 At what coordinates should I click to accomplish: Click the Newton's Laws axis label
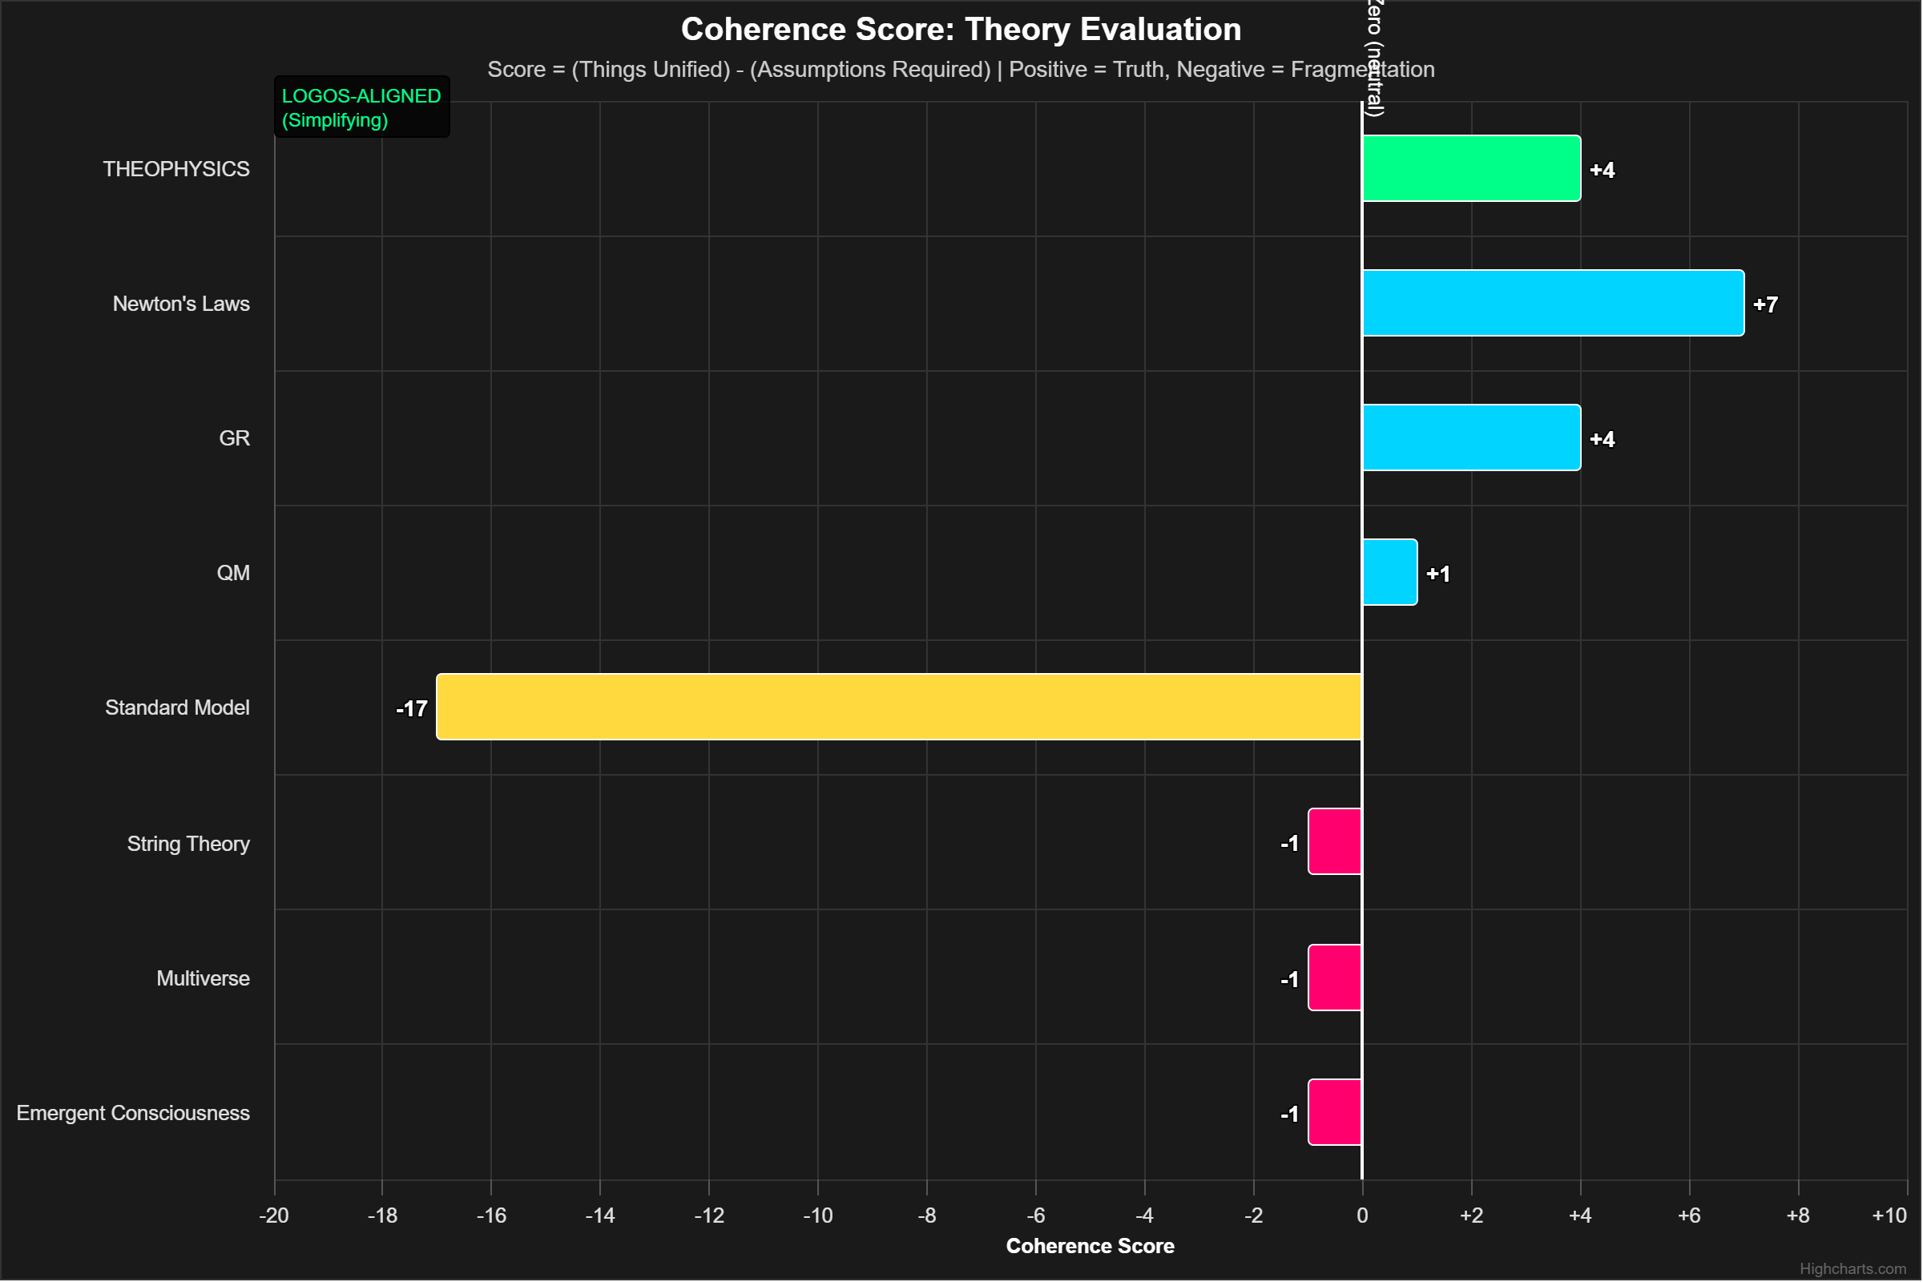coord(182,304)
